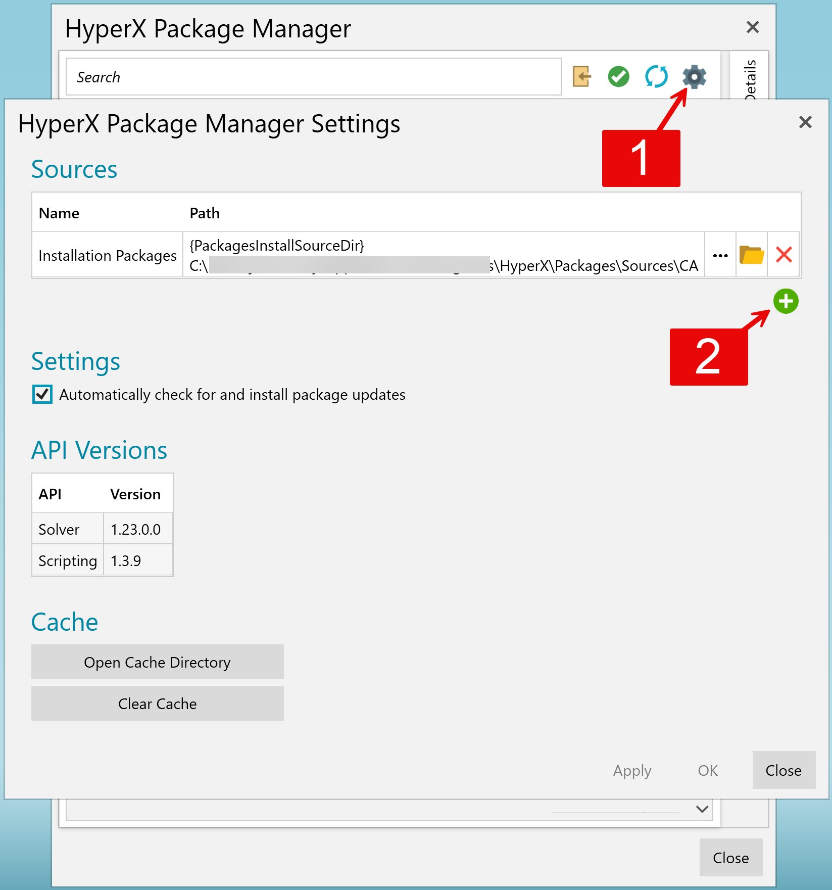Close the Package Manager Settings dialog with X
The height and width of the screenshot is (890, 832).
pyautogui.click(x=805, y=122)
